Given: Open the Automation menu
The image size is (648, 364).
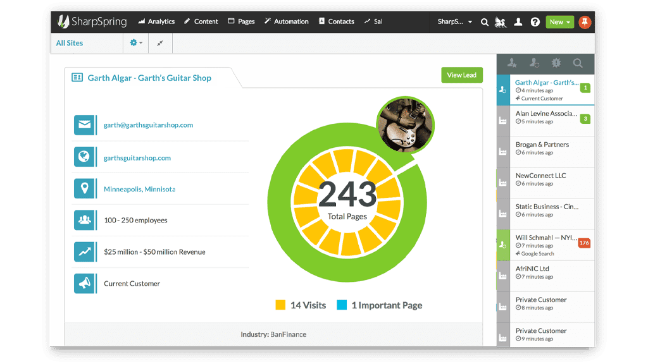Looking at the screenshot, I should 287,21.
